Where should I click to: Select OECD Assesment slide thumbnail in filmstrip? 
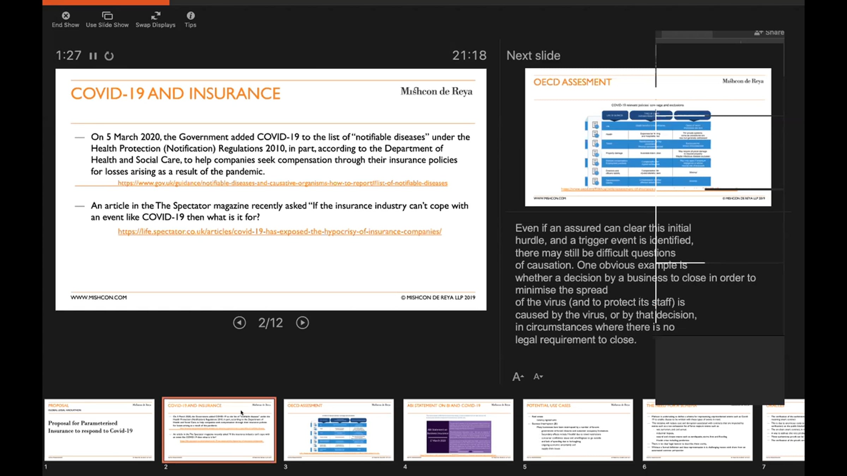(x=338, y=429)
